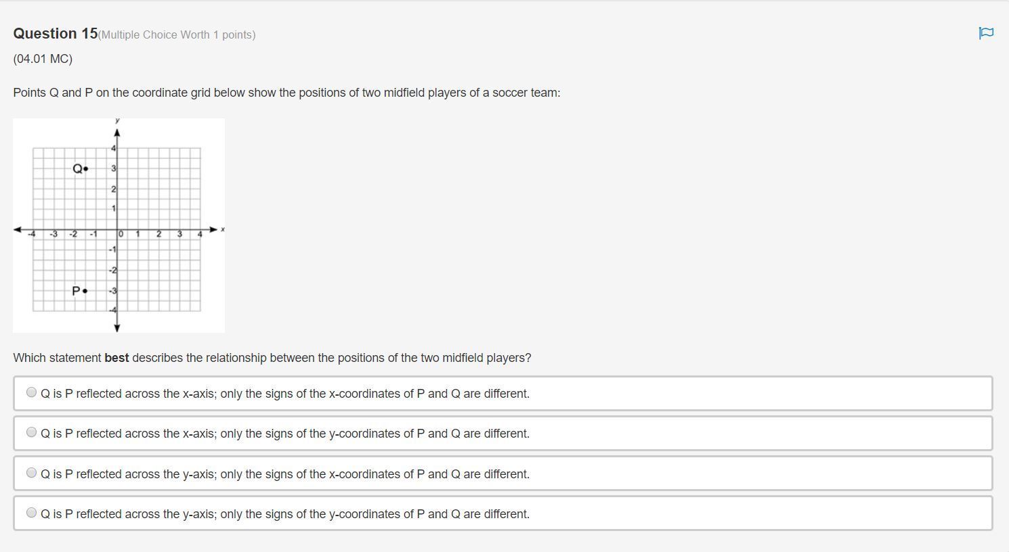Click the Question 15 heading
This screenshot has width=1009, height=552.
(56, 34)
